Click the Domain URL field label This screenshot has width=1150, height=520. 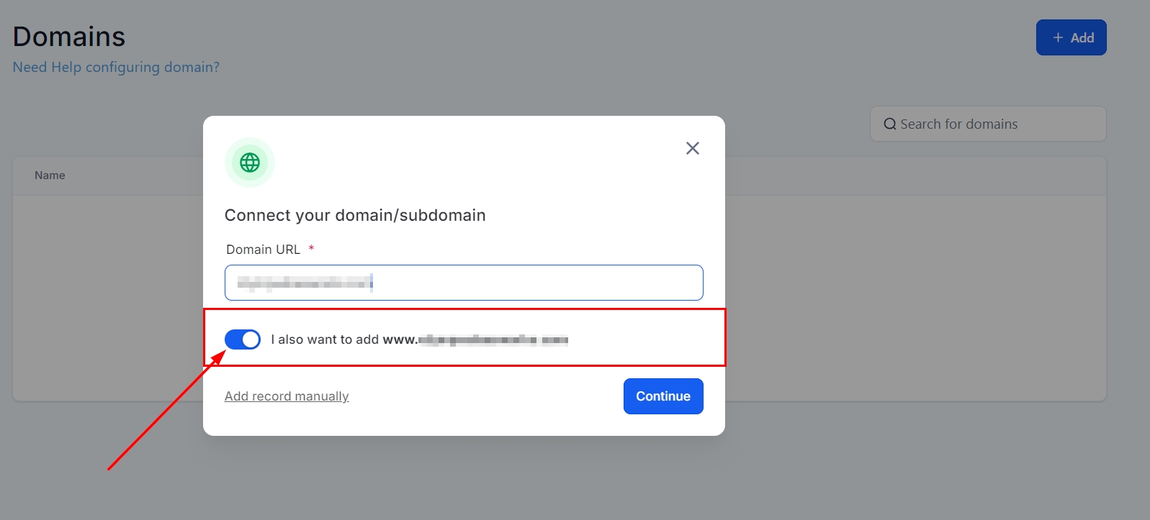(x=263, y=250)
